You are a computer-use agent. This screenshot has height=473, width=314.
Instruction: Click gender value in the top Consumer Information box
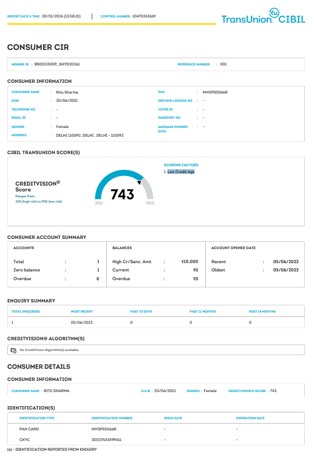click(62, 126)
